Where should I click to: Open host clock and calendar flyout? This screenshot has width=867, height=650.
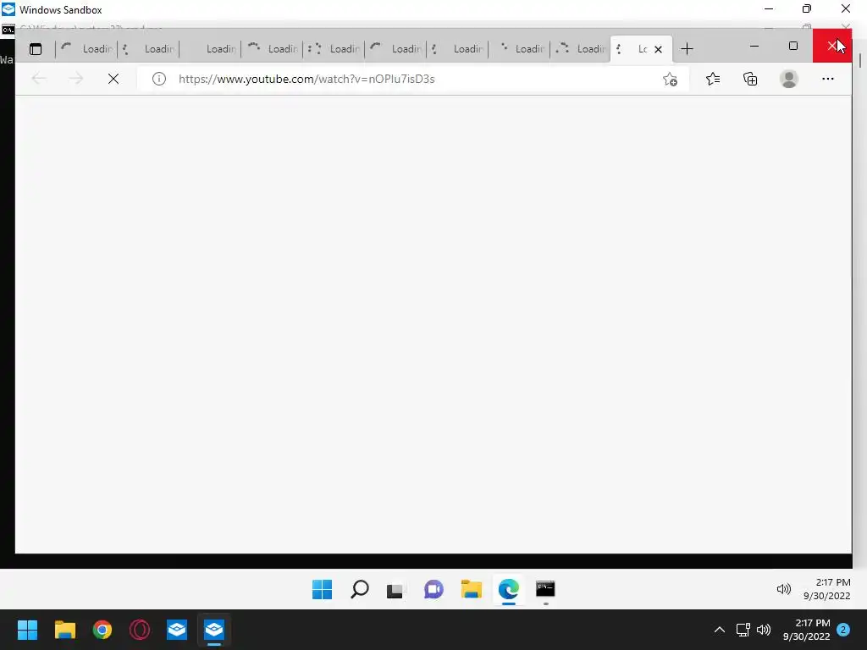(806, 630)
